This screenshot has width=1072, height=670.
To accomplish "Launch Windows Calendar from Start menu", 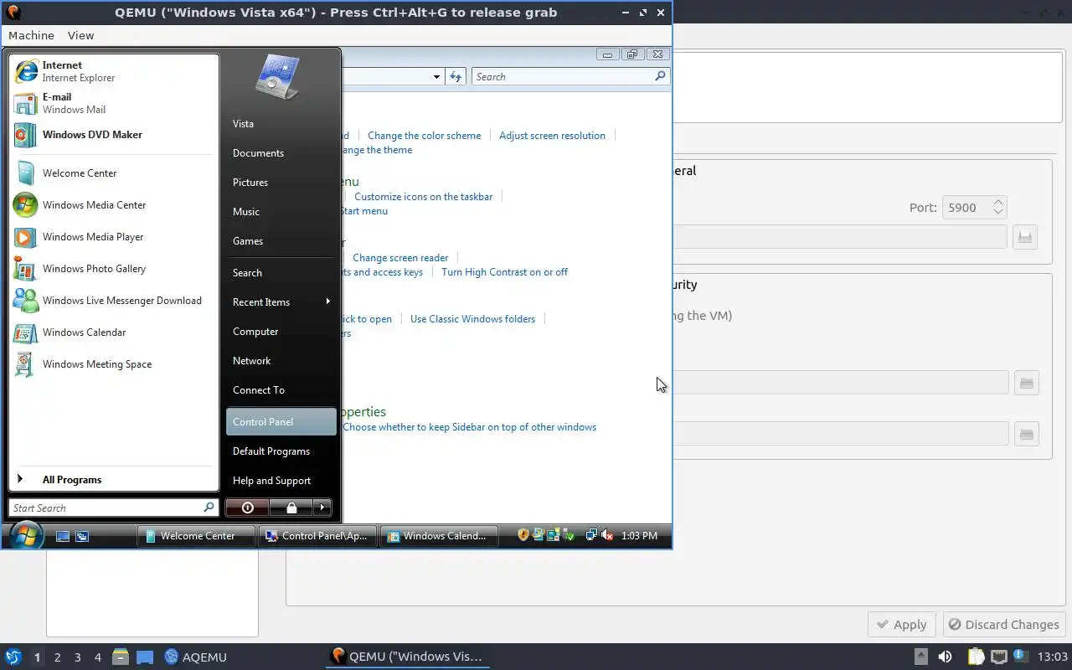I will (114, 332).
